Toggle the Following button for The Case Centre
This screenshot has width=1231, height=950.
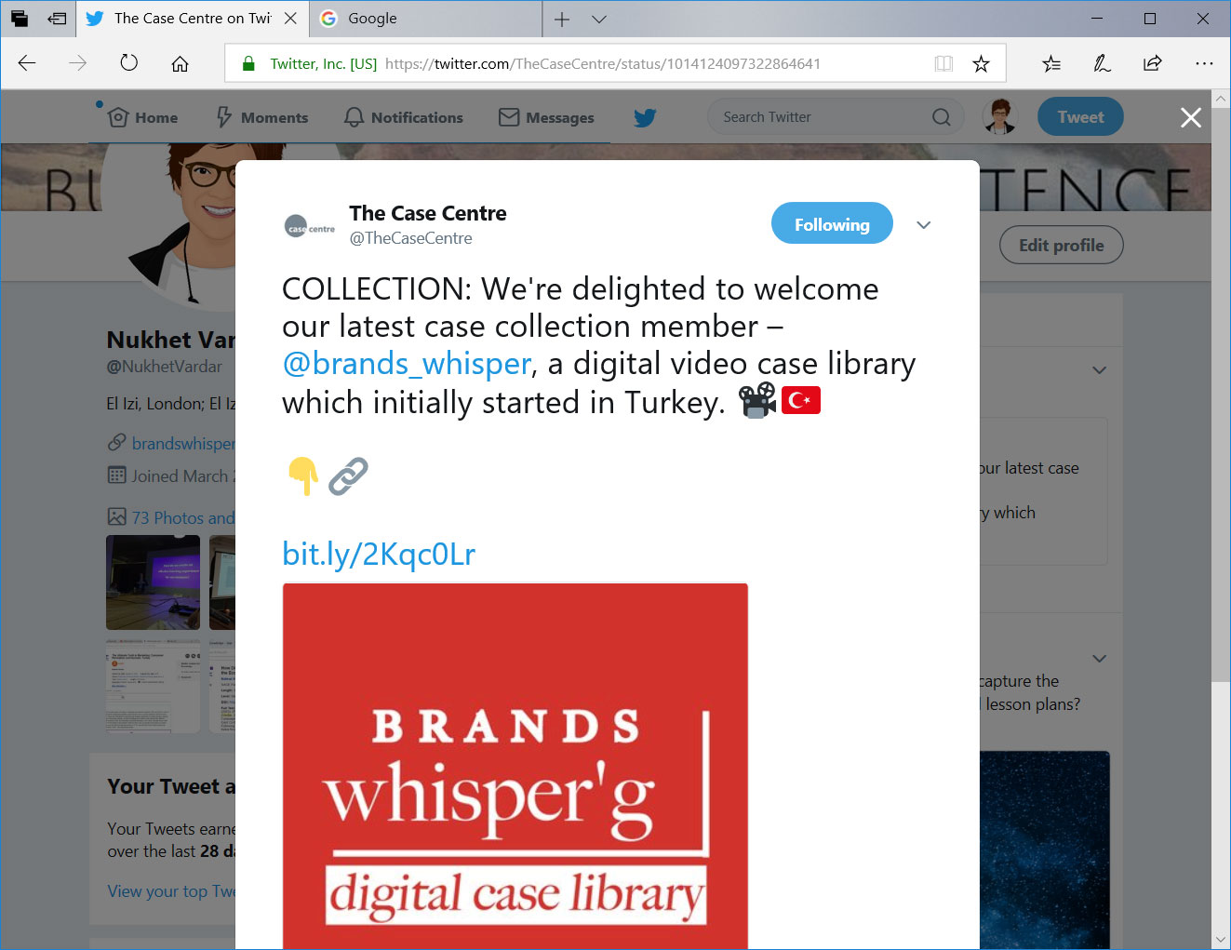pos(832,223)
